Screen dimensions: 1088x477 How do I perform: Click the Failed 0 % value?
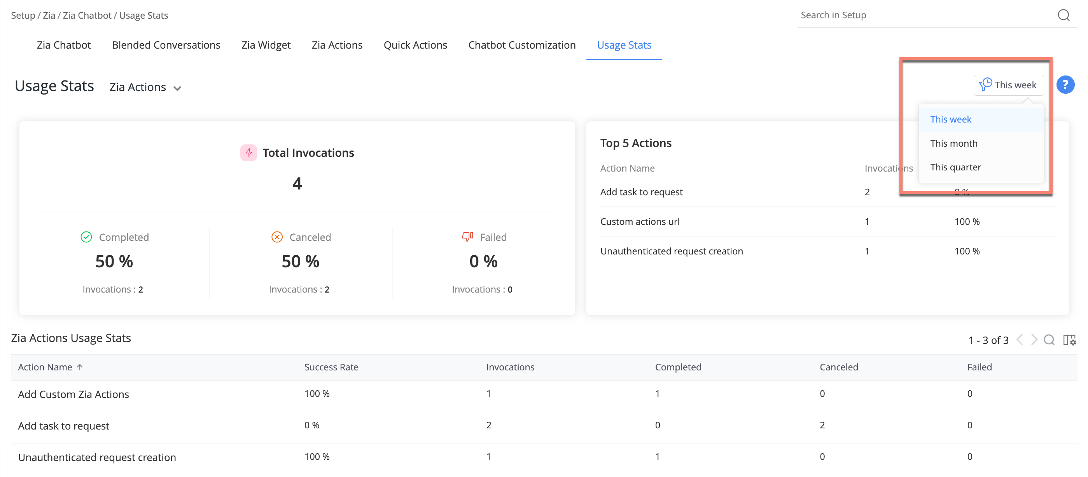483,261
